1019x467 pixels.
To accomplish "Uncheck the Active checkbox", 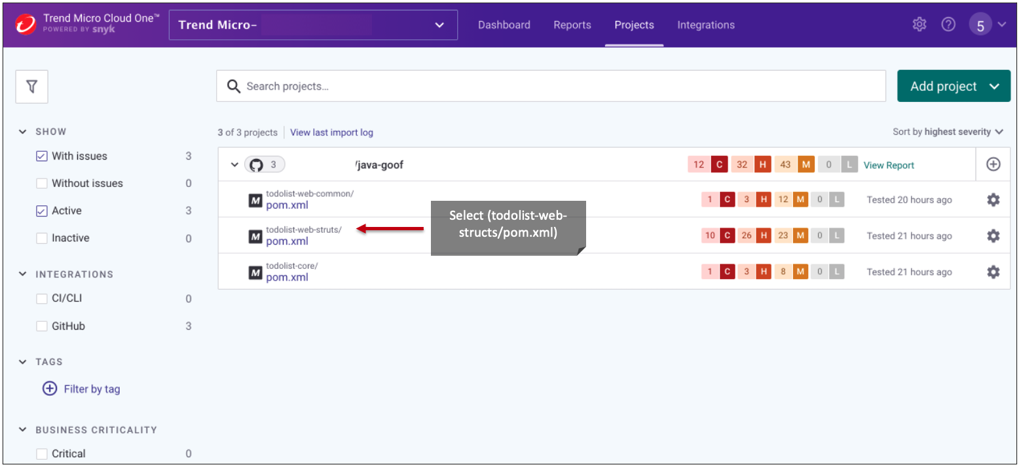I will 42,211.
